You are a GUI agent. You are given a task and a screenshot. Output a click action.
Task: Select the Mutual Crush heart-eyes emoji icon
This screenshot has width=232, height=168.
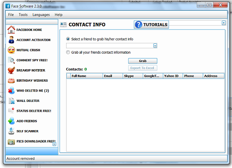tap(11, 50)
